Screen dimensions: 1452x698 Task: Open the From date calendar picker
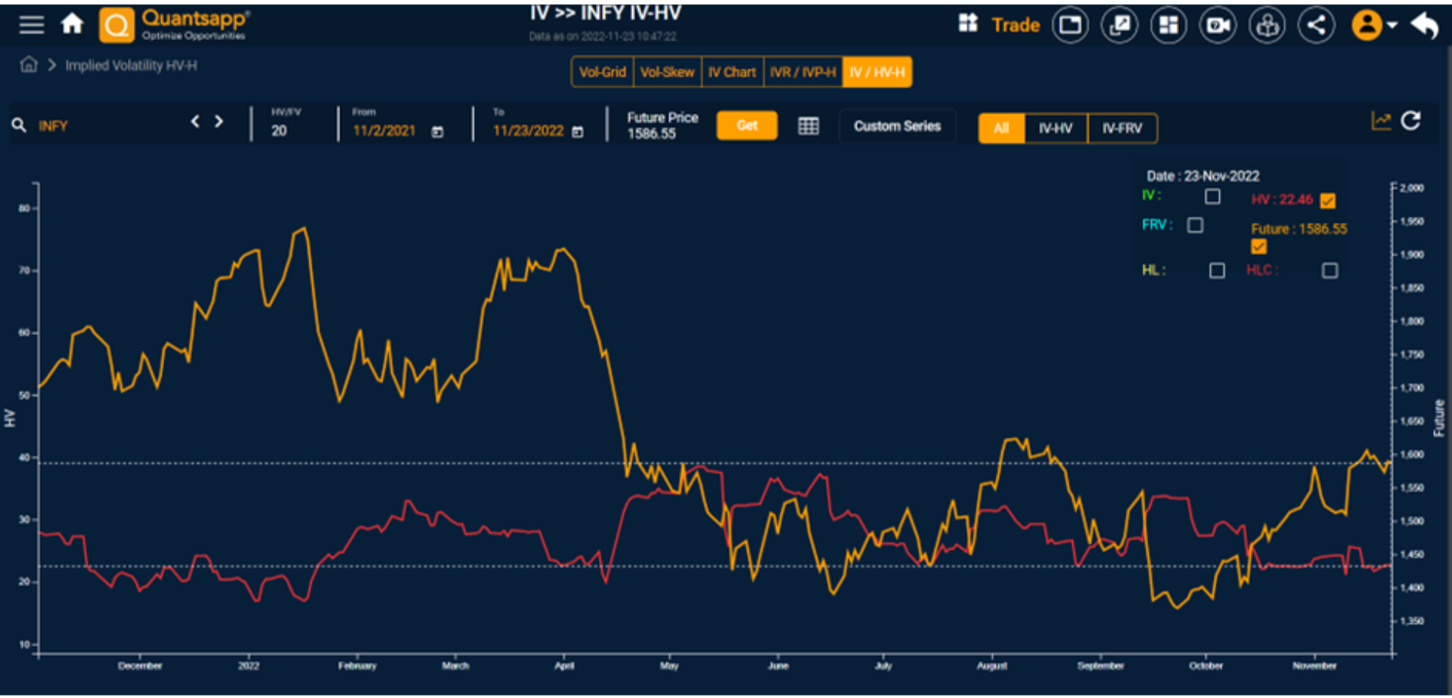pyautogui.click(x=438, y=131)
